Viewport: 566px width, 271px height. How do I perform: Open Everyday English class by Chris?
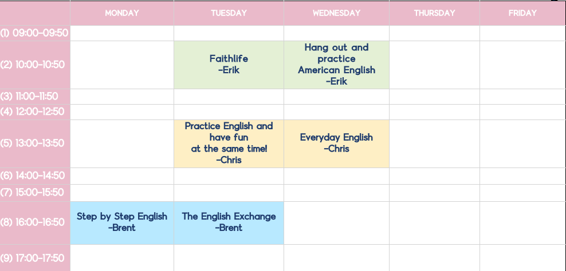(x=336, y=143)
